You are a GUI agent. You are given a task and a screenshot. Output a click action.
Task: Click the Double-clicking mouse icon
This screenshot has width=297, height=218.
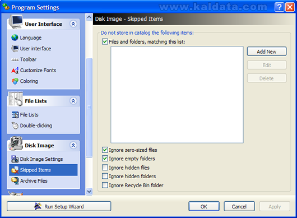tap(15, 126)
